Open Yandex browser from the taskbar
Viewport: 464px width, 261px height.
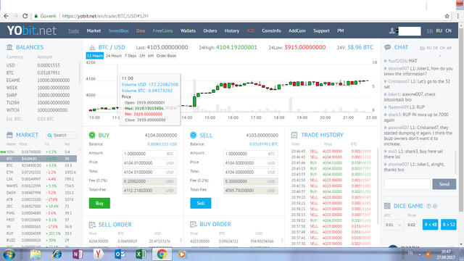pos(99,254)
